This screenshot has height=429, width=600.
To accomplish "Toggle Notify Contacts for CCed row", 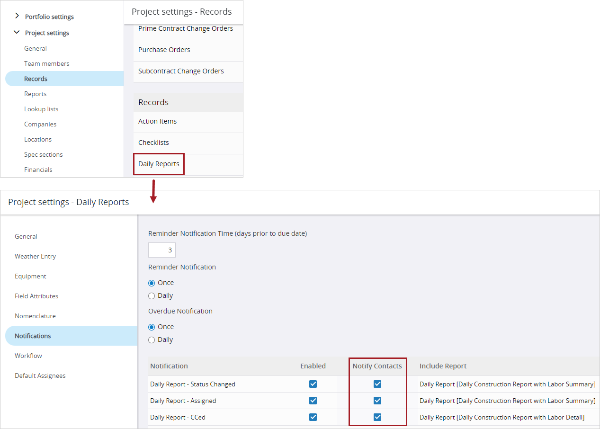I will point(377,417).
